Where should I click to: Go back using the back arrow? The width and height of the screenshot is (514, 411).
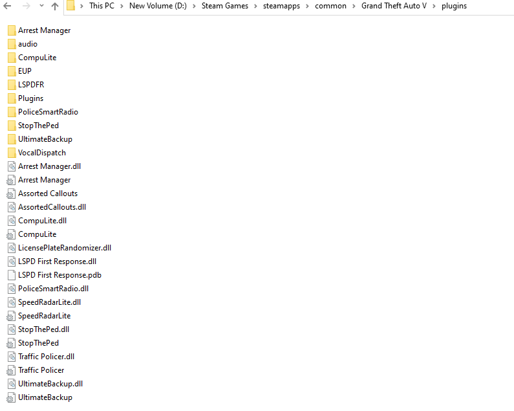(x=7, y=6)
